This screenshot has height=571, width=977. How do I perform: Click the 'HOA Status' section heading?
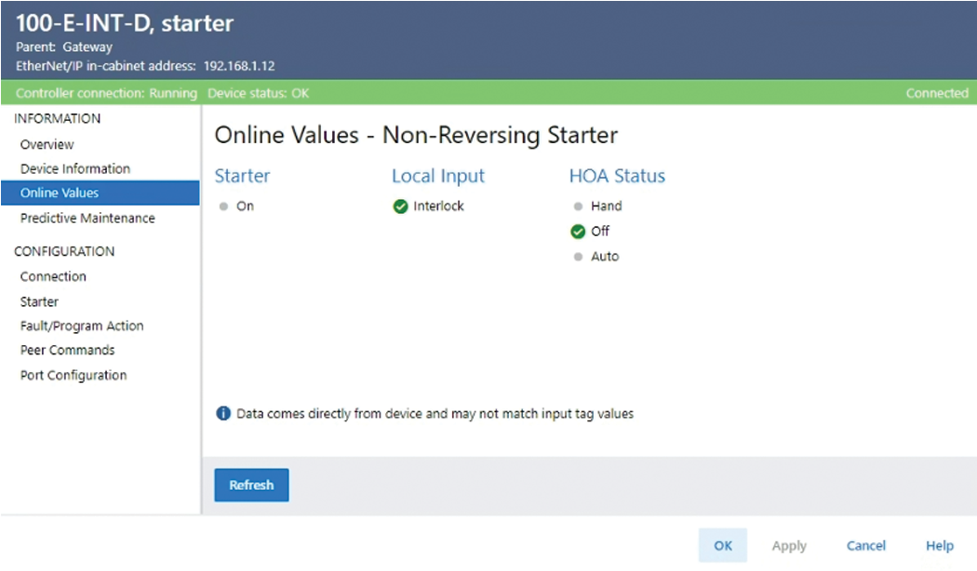coord(617,176)
